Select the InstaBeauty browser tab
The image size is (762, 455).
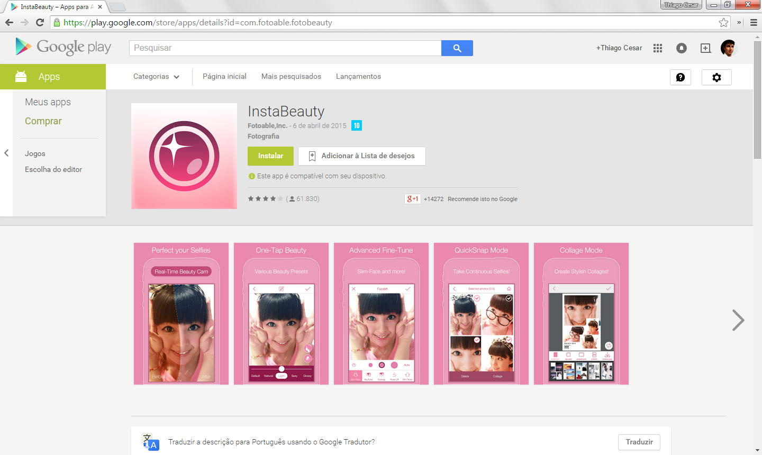56,7
